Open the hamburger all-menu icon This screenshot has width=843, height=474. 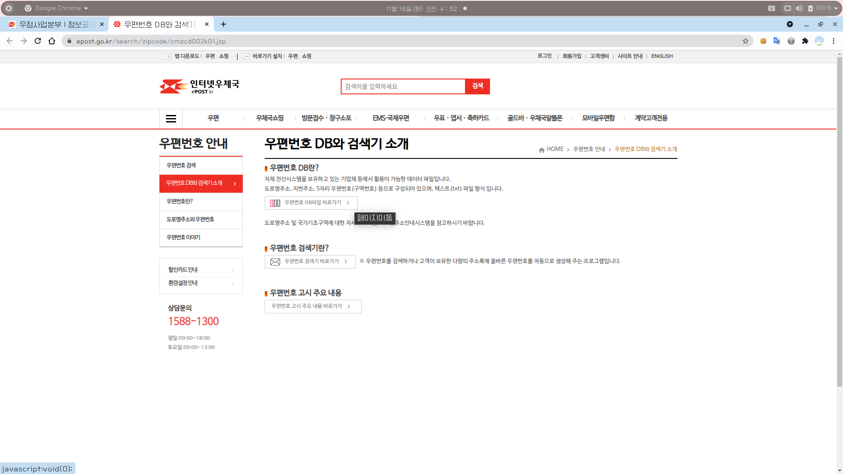click(x=171, y=118)
